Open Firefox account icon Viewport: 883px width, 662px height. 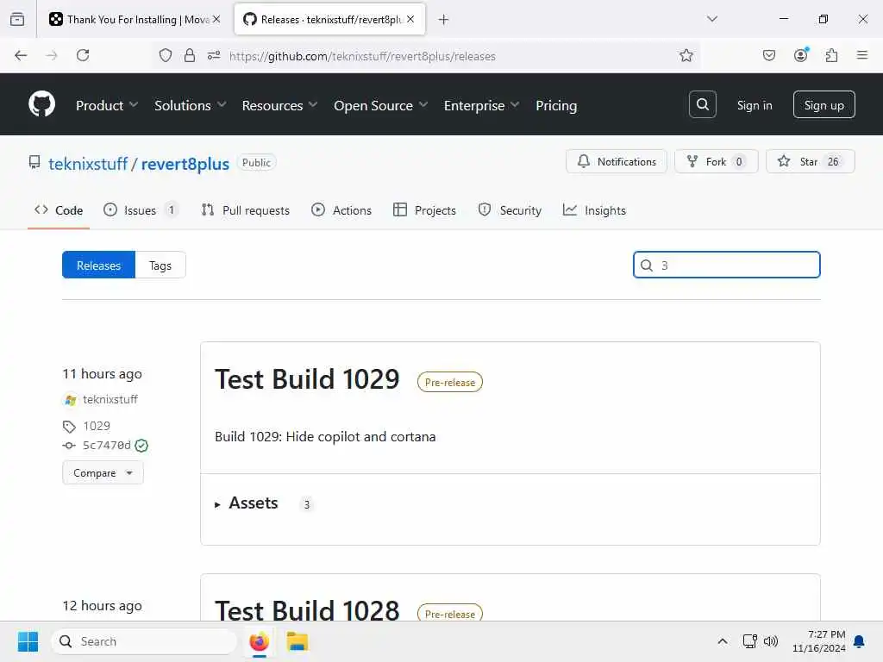click(800, 54)
